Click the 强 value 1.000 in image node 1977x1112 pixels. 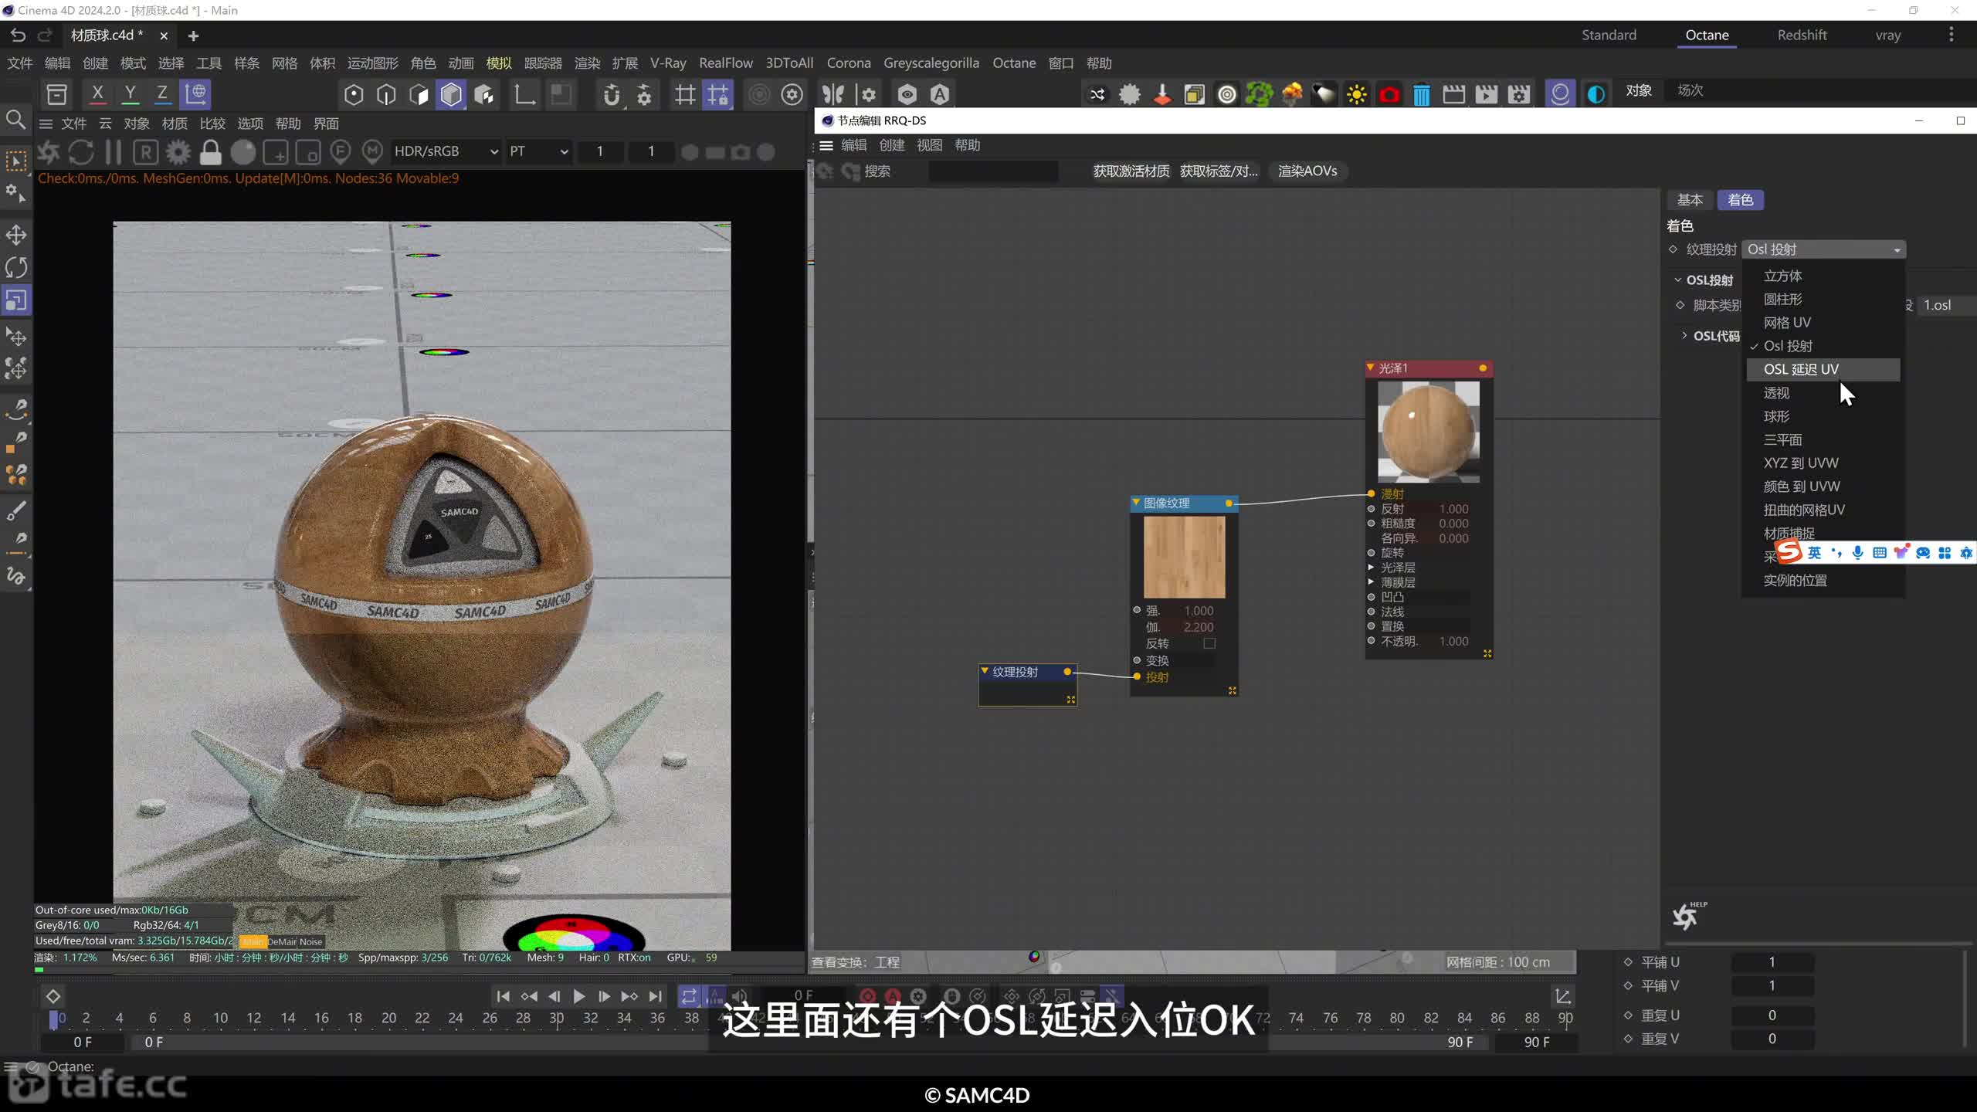[x=1198, y=611]
